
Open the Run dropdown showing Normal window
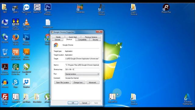pos(82,74)
